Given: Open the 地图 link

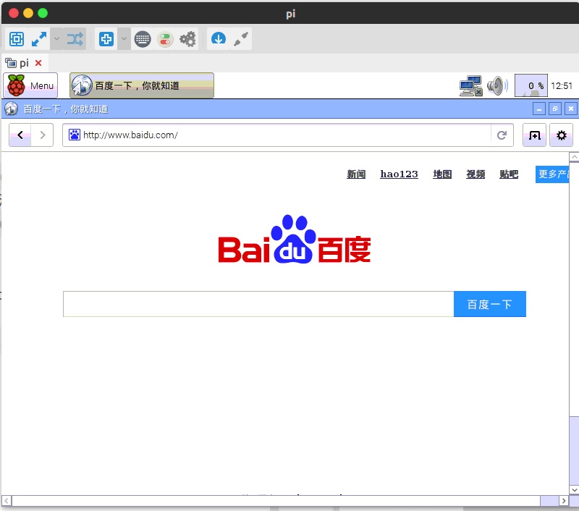Looking at the screenshot, I should 442,174.
